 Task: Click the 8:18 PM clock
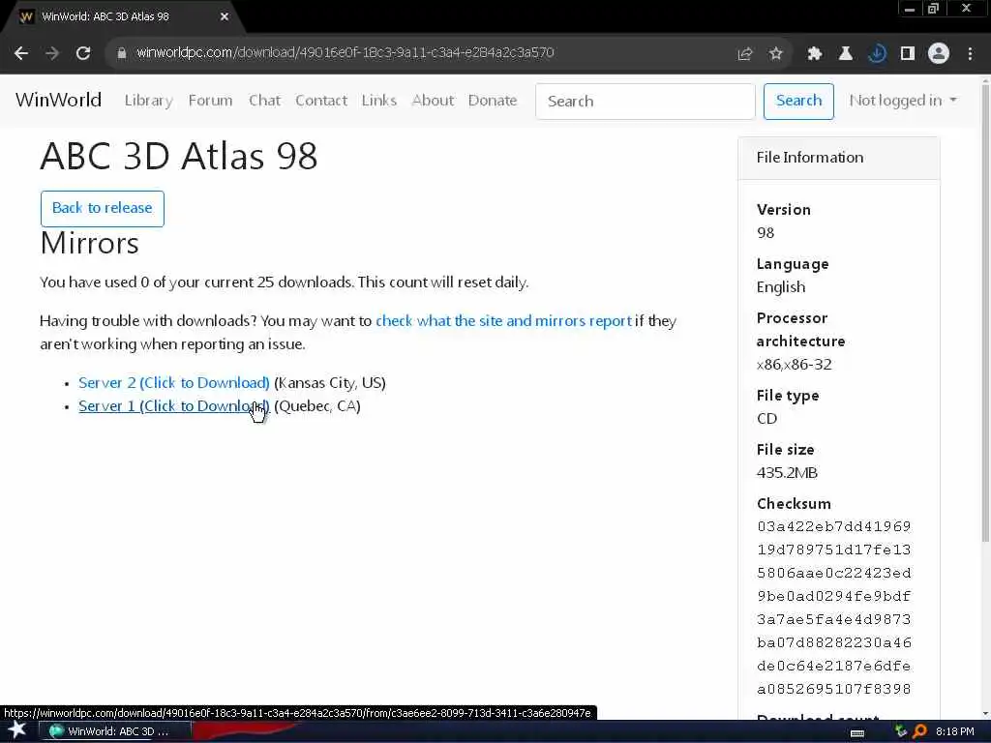pyautogui.click(x=955, y=731)
